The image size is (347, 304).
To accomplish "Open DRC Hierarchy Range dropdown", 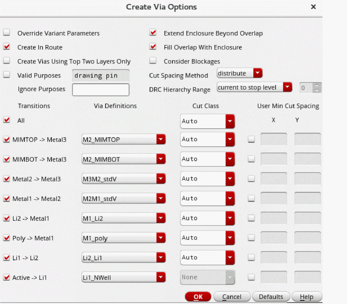I will coord(254,87).
